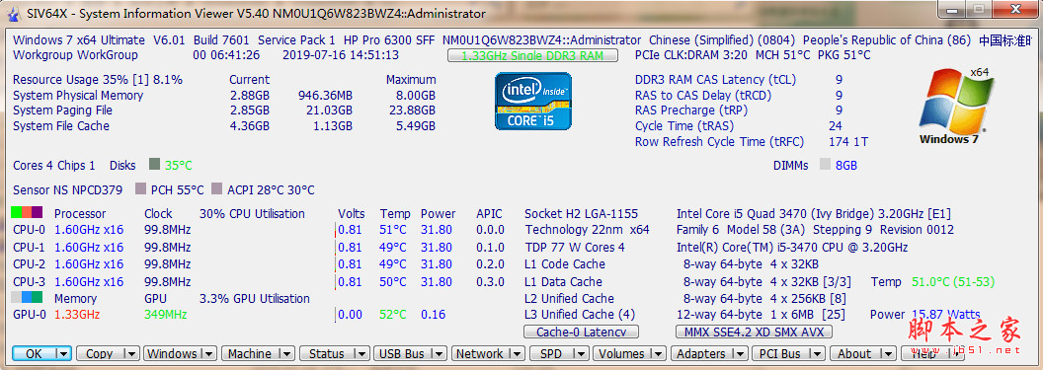Click the ACPI sensor colour square
1043x370 pixels.
point(217,189)
